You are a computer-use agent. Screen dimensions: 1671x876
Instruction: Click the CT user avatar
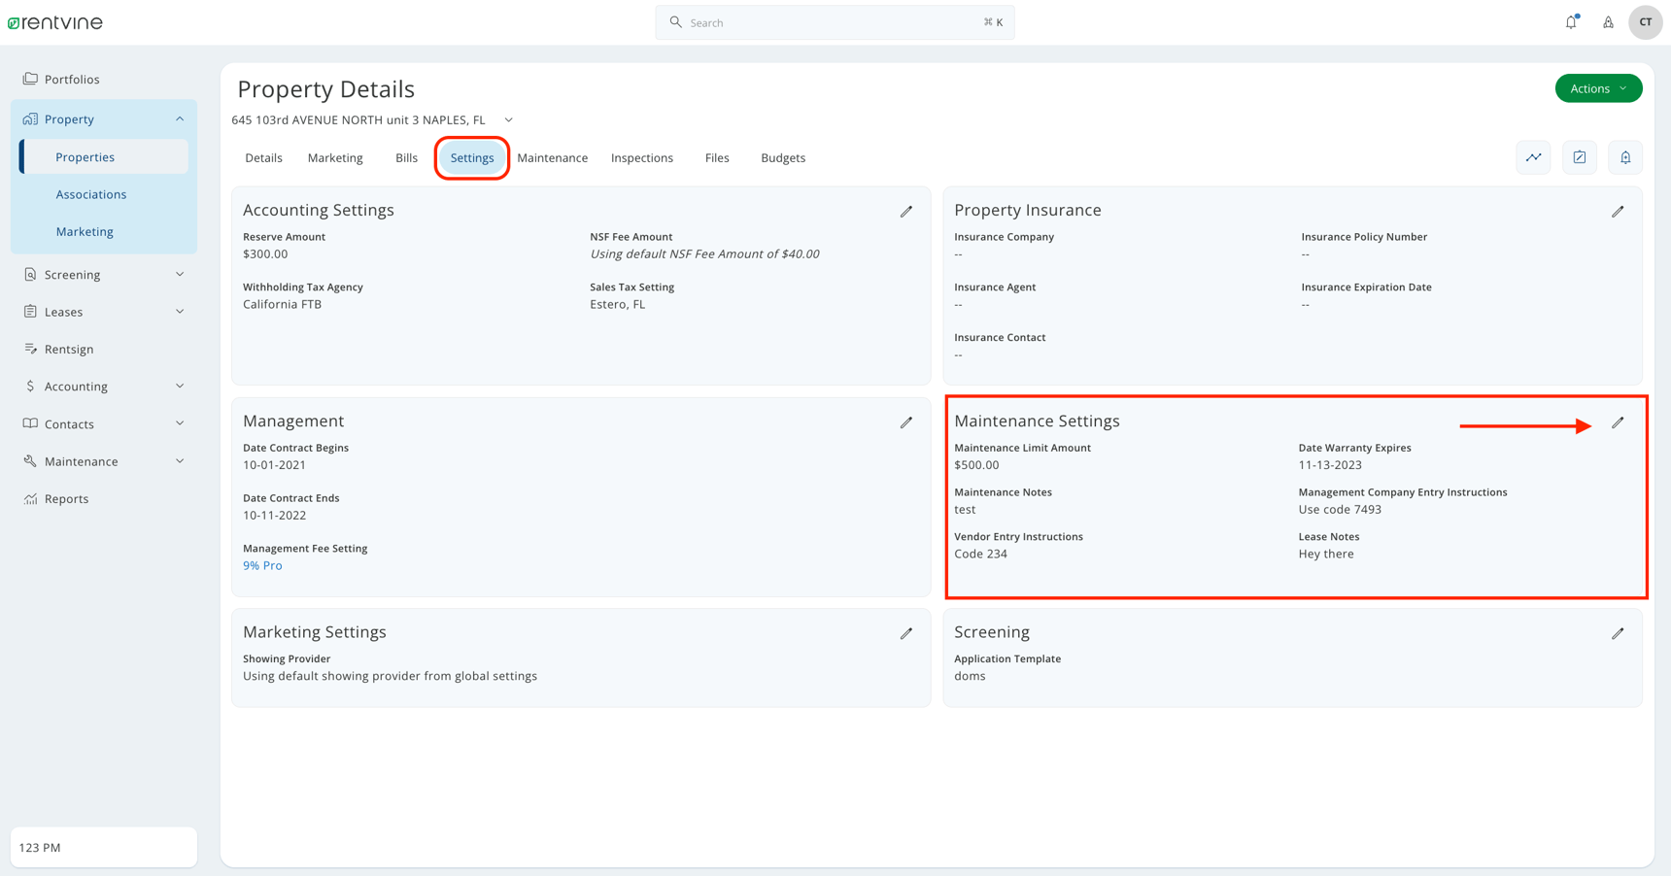click(x=1645, y=21)
